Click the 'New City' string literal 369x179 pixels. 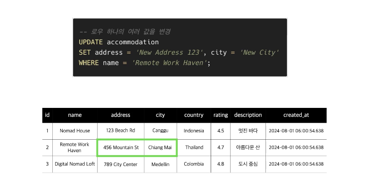[259, 53]
